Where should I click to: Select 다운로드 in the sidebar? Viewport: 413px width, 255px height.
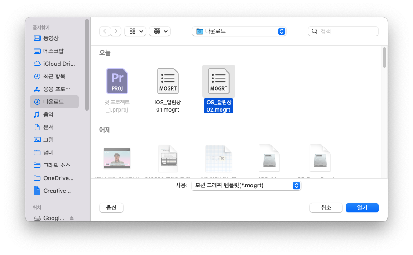click(x=54, y=102)
